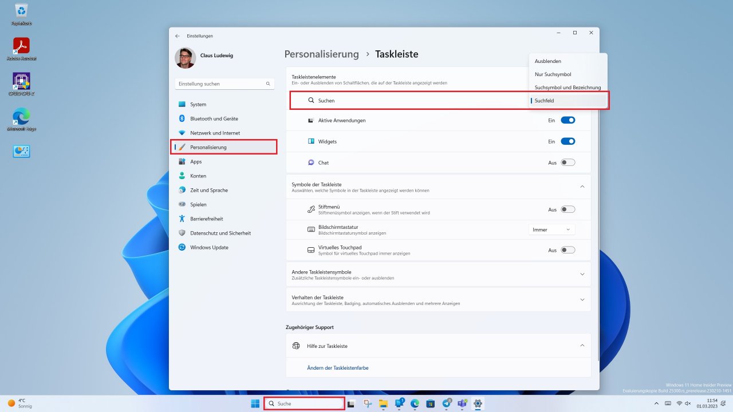The image size is (733, 412).
Task: Open File Explorer from the taskbar
Action: 383,403
